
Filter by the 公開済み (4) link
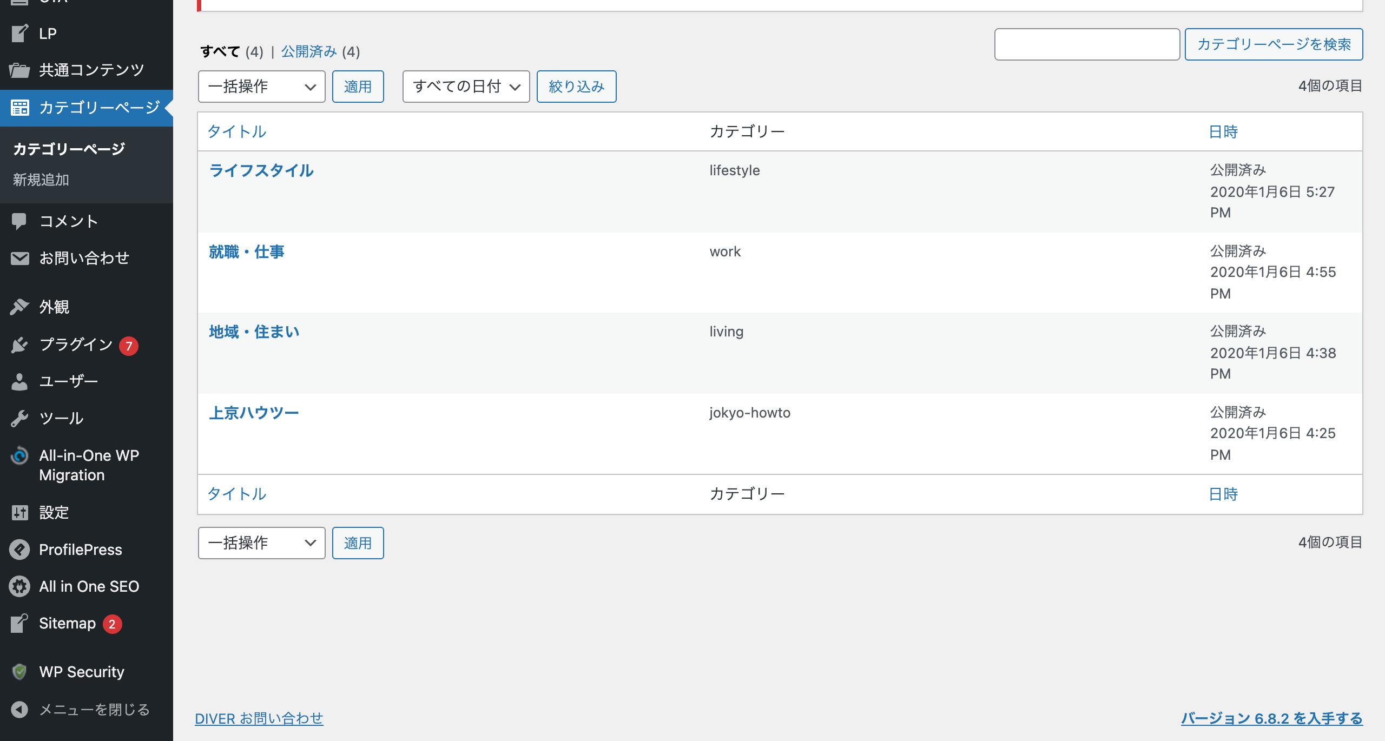click(309, 52)
